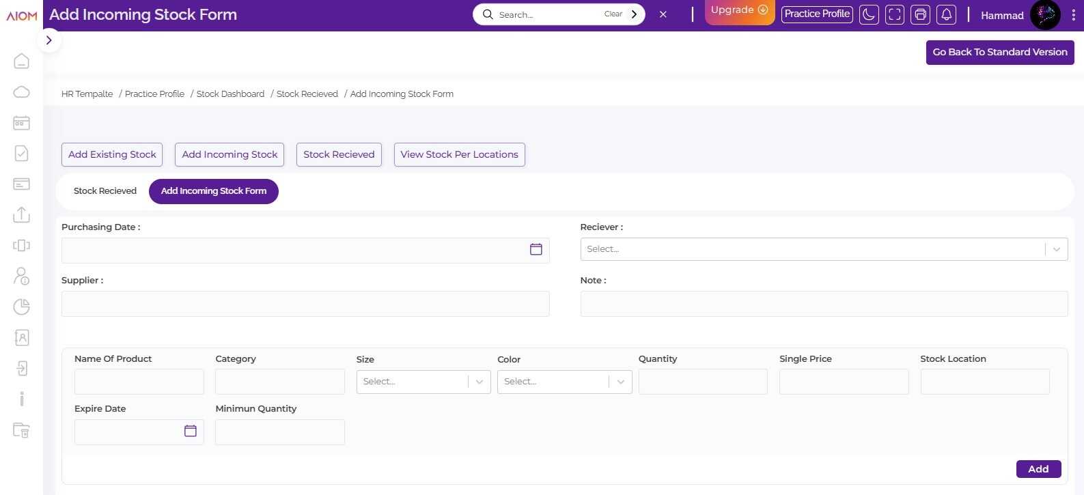Open the trash folder sidebar icon

tap(21, 430)
